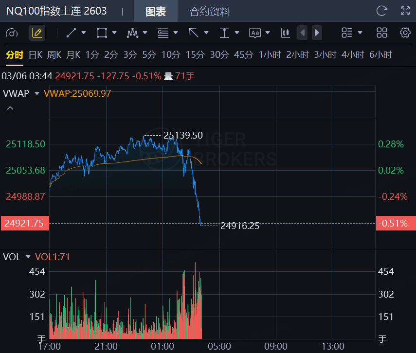This screenshot has height=353, width=416.
Task: Select the rectangle shape tool
Action: 102,33
